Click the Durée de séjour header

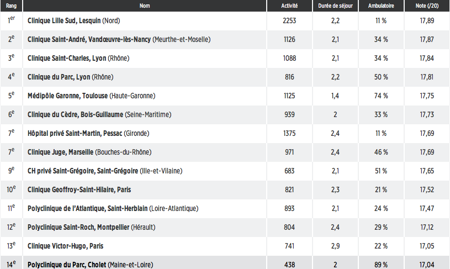click(335, 6)
